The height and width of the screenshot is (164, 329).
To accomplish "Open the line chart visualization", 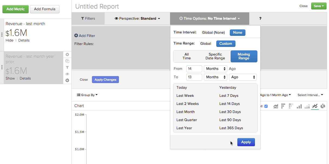I will coord(315,106).
